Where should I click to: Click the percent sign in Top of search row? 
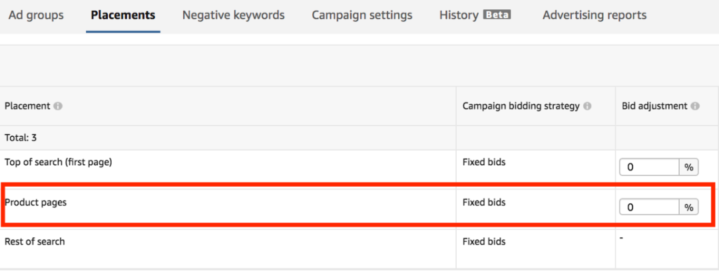[689, 167]
